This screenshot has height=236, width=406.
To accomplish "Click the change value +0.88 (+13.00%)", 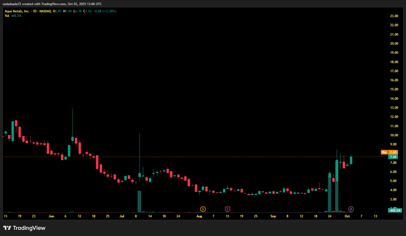I will 105,11.
